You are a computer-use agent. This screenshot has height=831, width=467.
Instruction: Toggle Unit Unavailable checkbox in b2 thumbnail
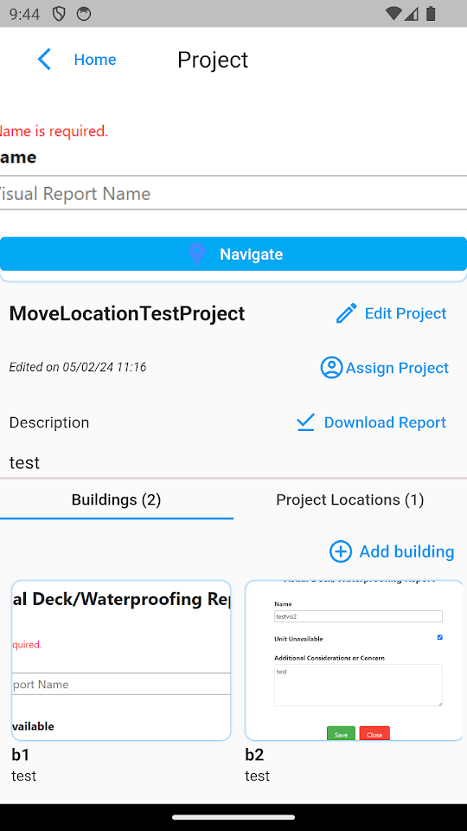[439, 638]
